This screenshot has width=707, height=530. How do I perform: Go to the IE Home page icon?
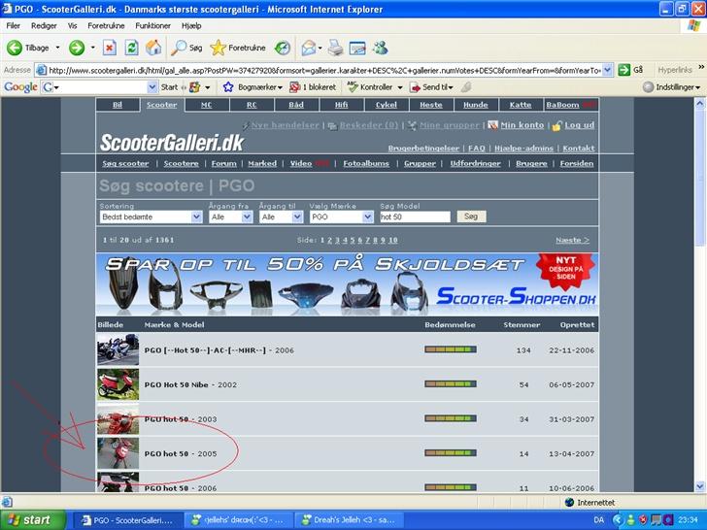click(153, 48)
